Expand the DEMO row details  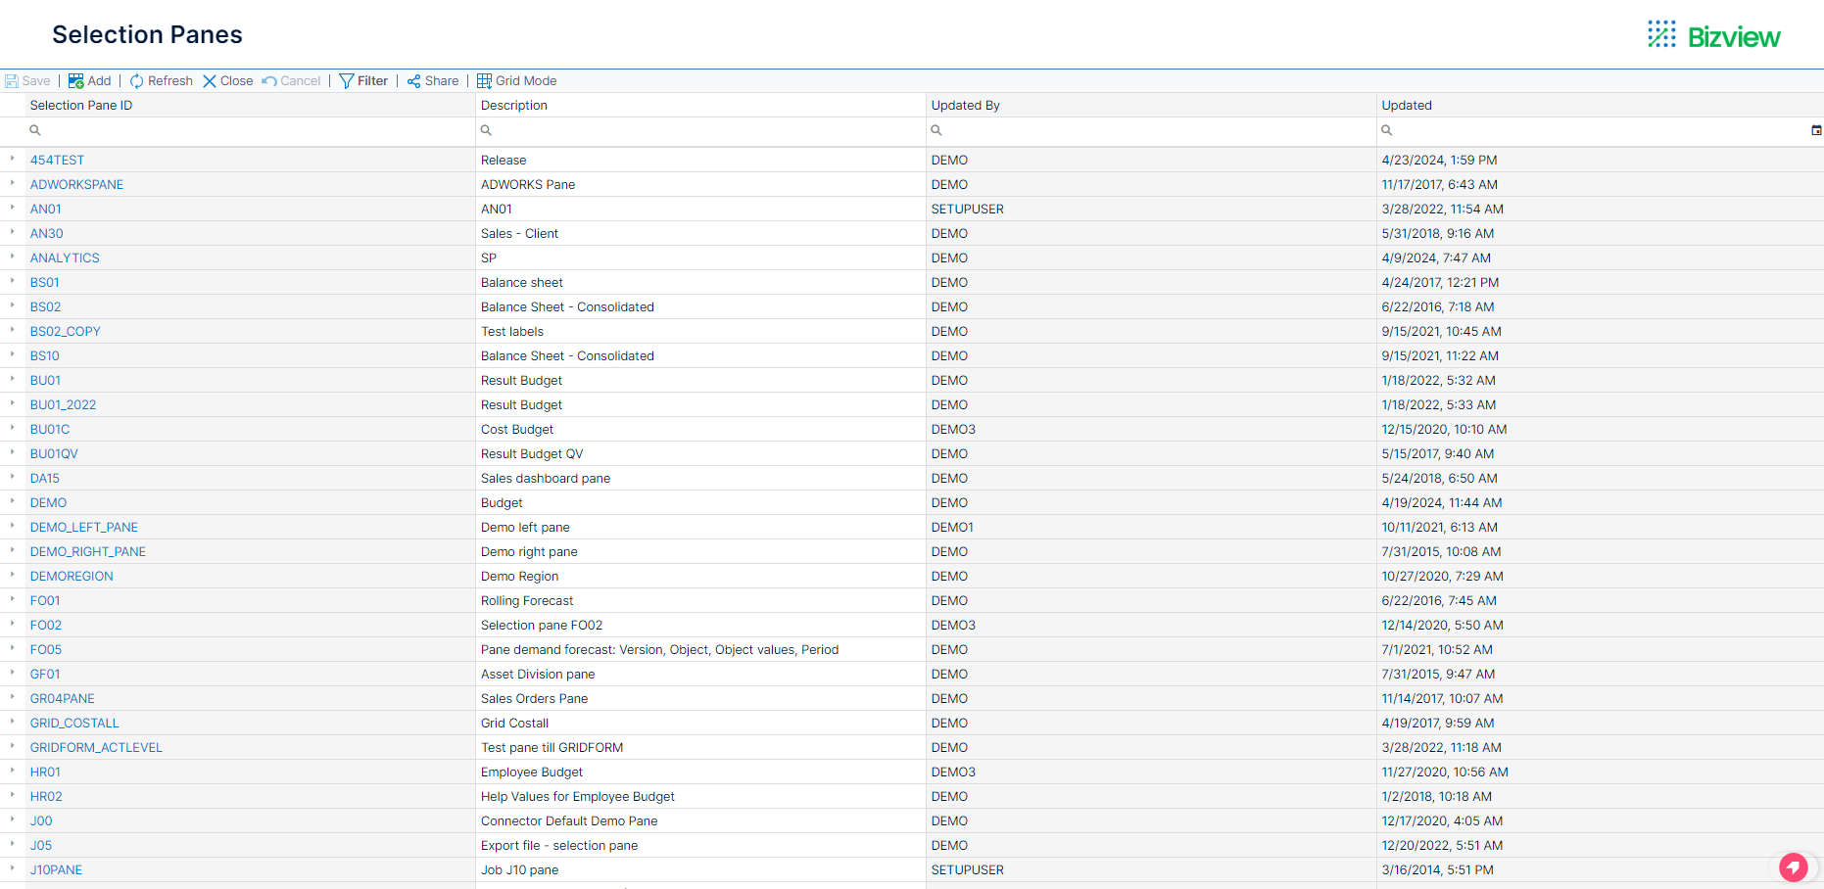tap(11, 502)
